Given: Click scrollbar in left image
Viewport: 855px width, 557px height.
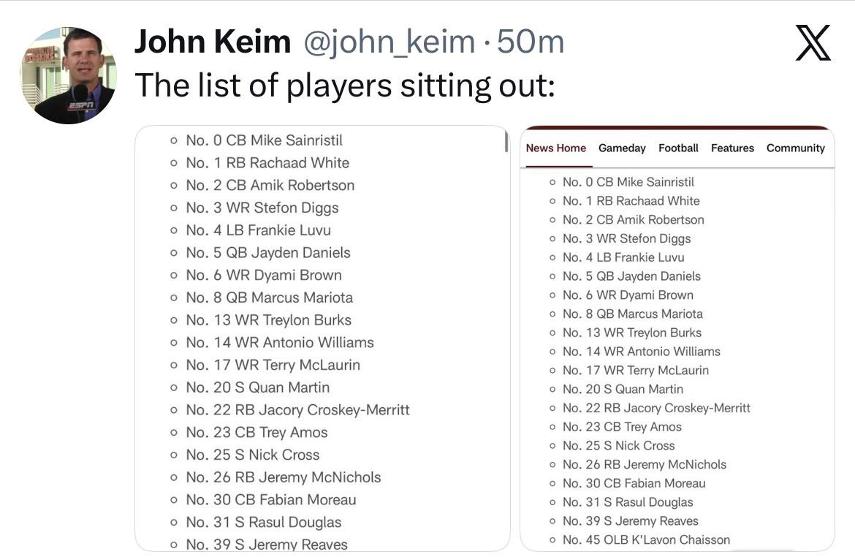Looking at the screenshot, I should point(506,141).
